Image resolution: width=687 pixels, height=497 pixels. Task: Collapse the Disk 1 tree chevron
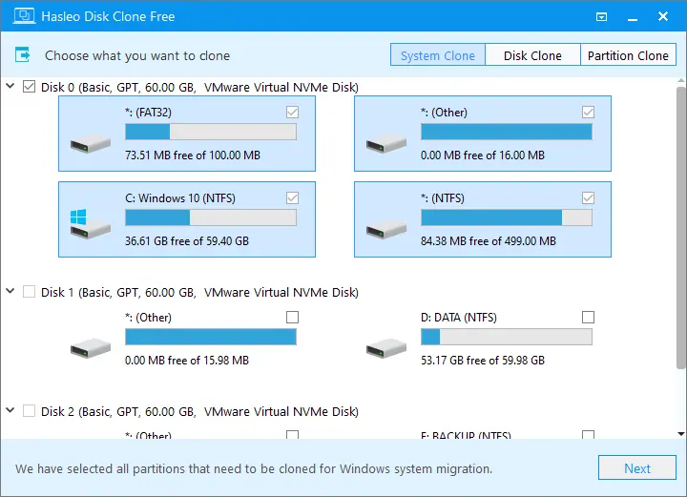10,292
